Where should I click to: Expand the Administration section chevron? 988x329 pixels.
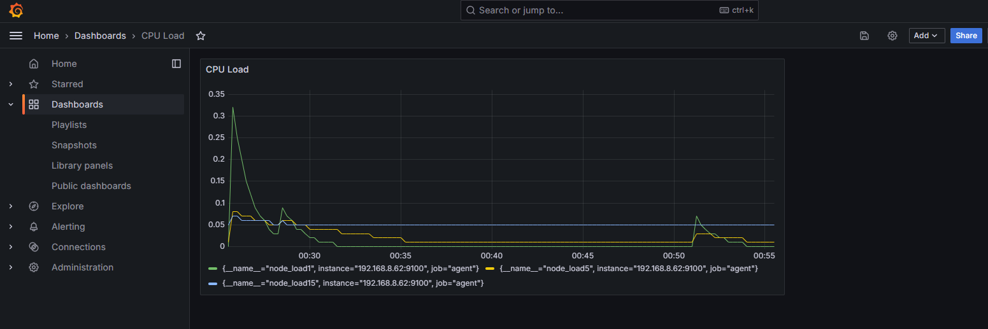11,267
